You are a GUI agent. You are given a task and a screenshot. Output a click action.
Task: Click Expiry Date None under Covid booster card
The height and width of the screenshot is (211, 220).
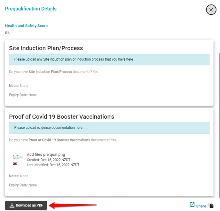tap(23, 185)
